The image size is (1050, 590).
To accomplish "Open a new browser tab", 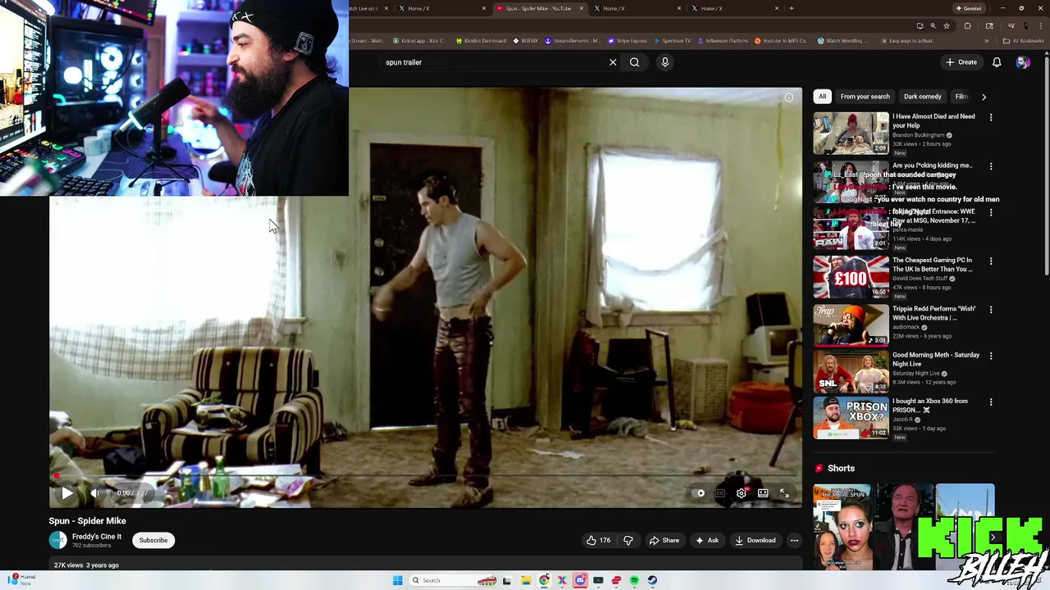I will tap(791, 8).
